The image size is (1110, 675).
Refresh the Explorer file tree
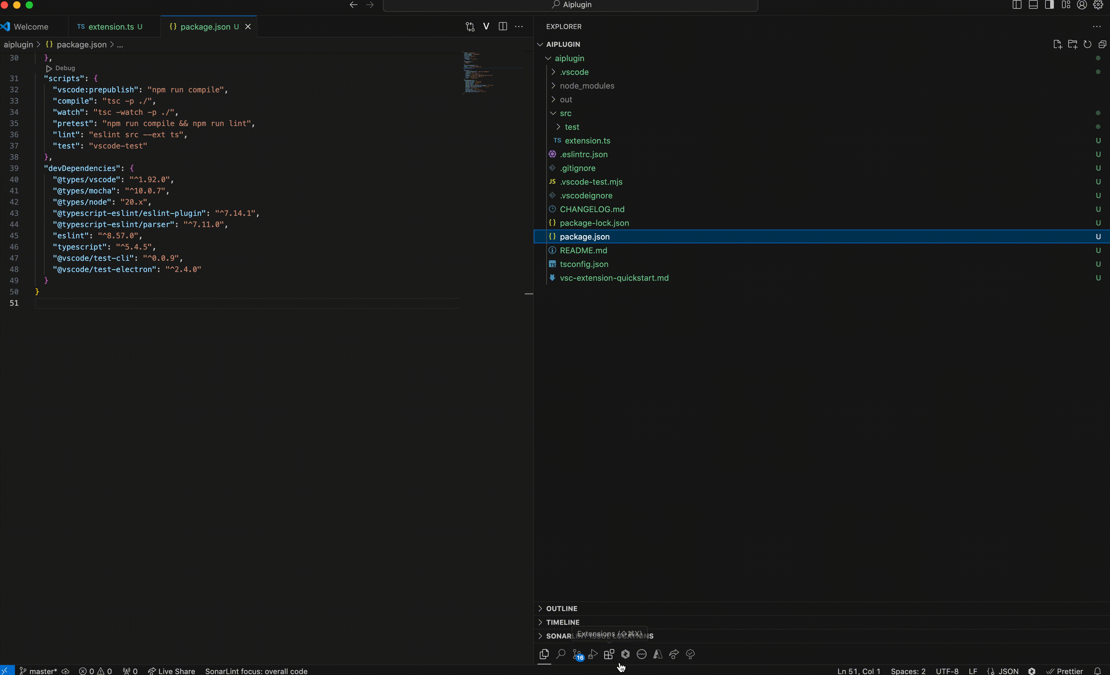[x=1088, y=44]
